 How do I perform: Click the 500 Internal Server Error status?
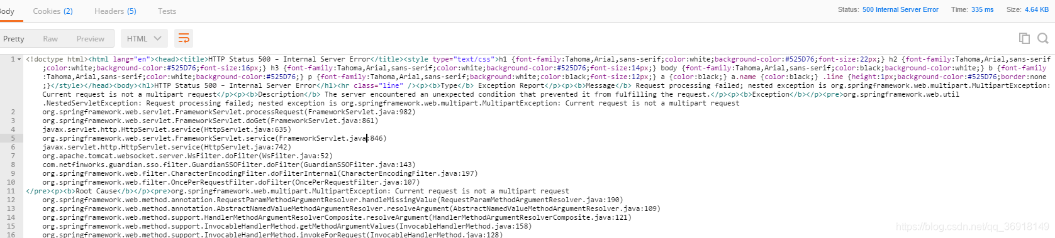(x=900, y=9)
